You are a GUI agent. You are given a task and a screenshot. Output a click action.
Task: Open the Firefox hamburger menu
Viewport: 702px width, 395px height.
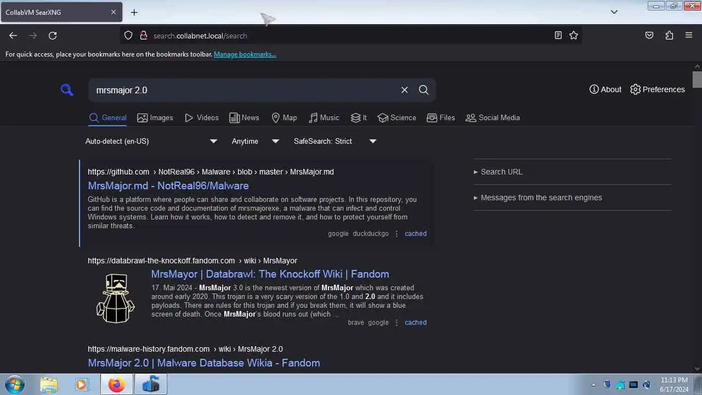[689, 36]
